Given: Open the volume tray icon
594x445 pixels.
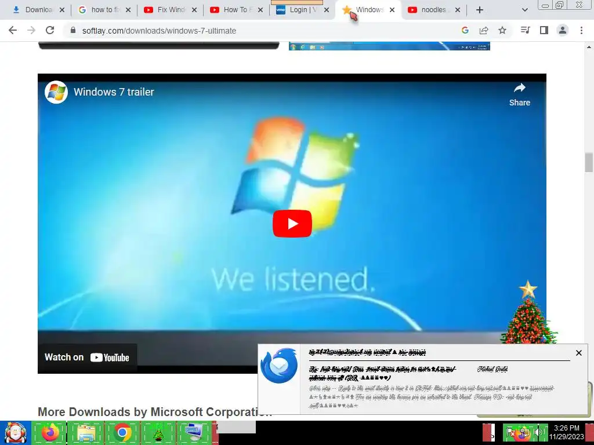Looking at the screenshot, I should coord(538,432).
